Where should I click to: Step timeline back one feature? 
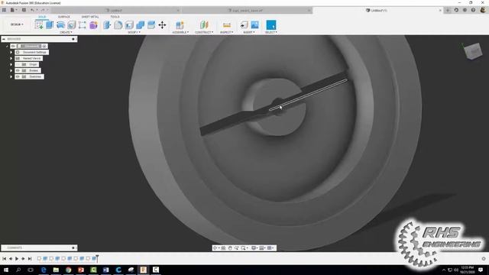click(x=11, y=258)
